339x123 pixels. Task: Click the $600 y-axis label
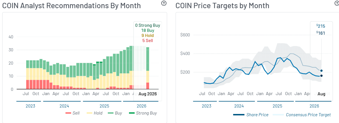tap(185, 35)
